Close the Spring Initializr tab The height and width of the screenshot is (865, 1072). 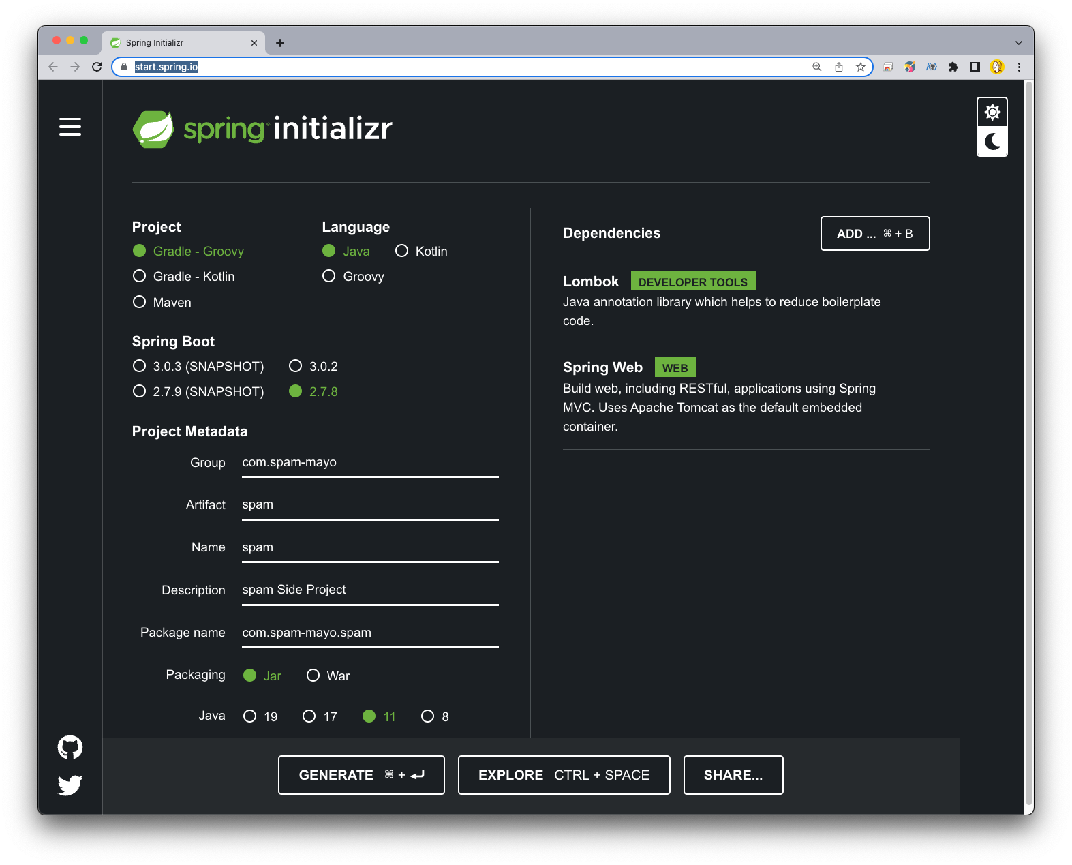click(x=254, y=43)
